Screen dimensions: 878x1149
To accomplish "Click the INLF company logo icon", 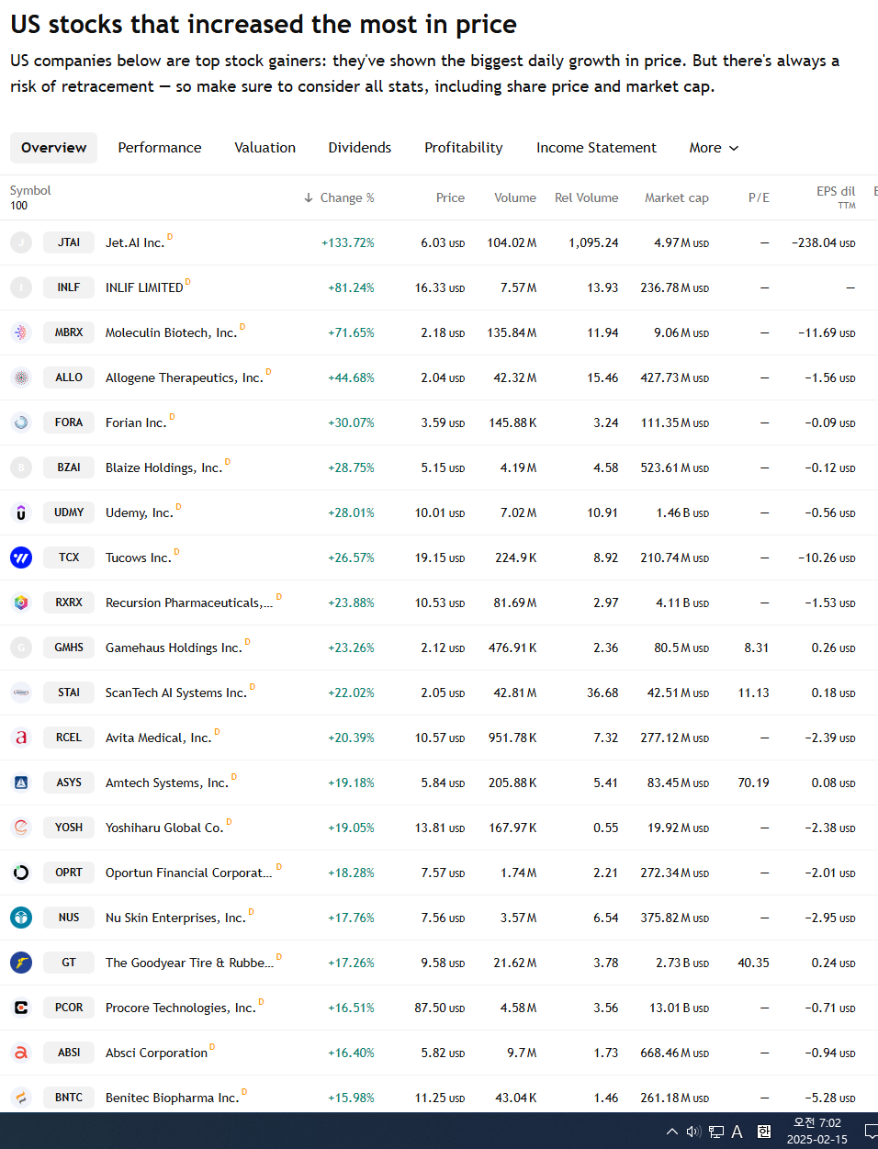I will (21, 287).
